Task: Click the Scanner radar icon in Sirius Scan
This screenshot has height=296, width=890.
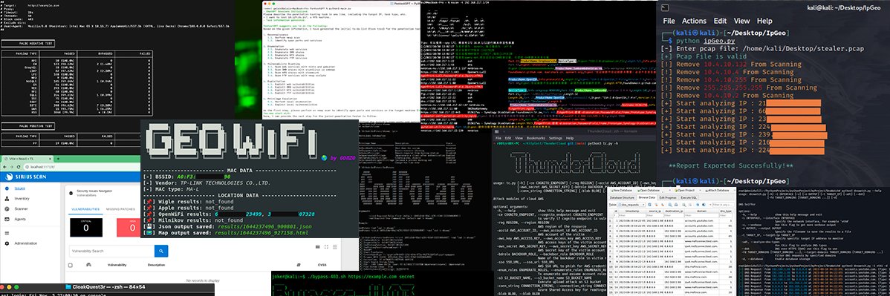Action: click(7, 208)
